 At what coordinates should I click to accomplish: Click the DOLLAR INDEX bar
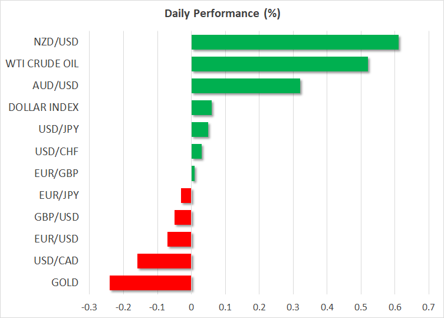tap(202, 108)
